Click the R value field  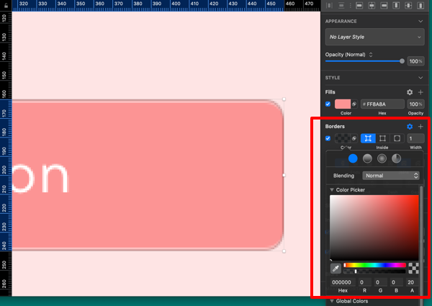pyautogui.click(x=364, y=282)
